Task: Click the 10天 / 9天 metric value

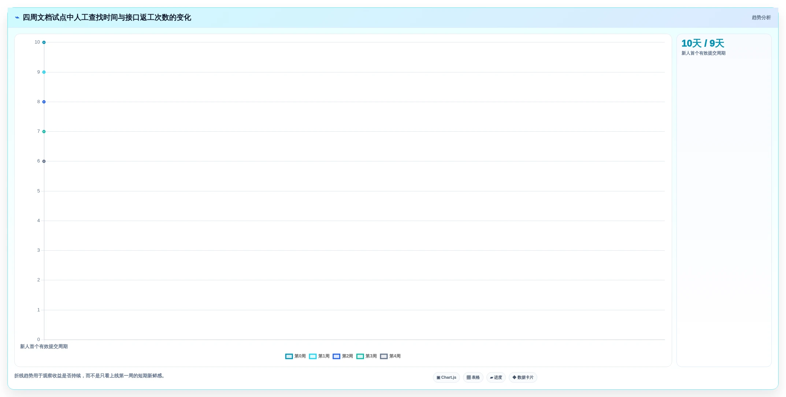Action: (x=702, y=43)
